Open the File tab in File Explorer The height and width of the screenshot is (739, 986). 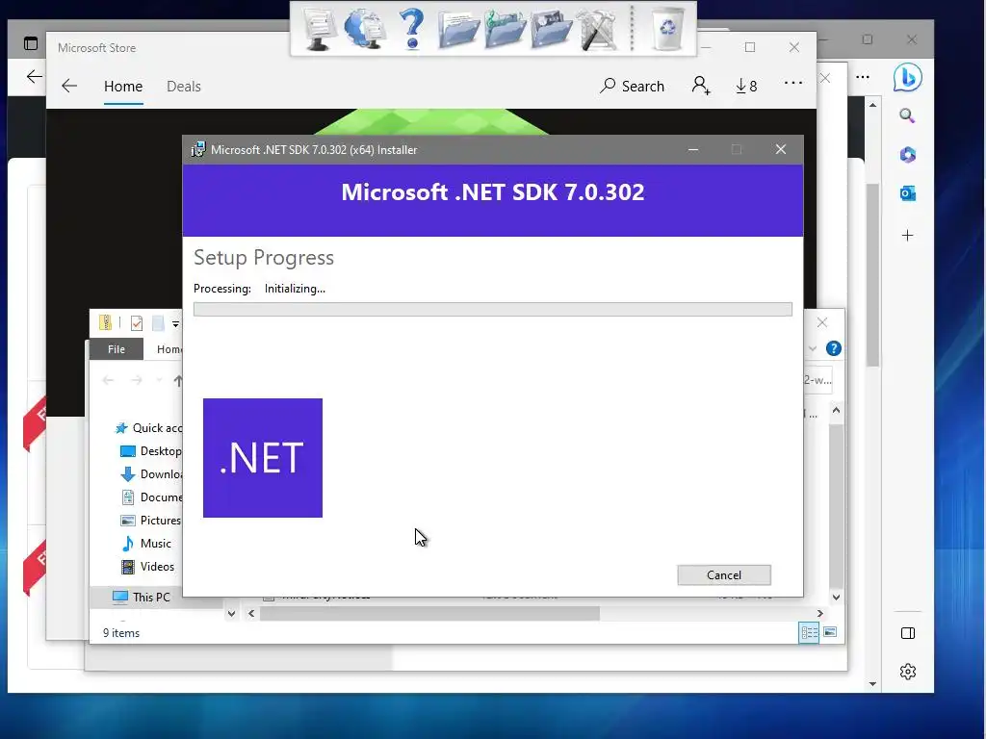[x=117, y=349]
